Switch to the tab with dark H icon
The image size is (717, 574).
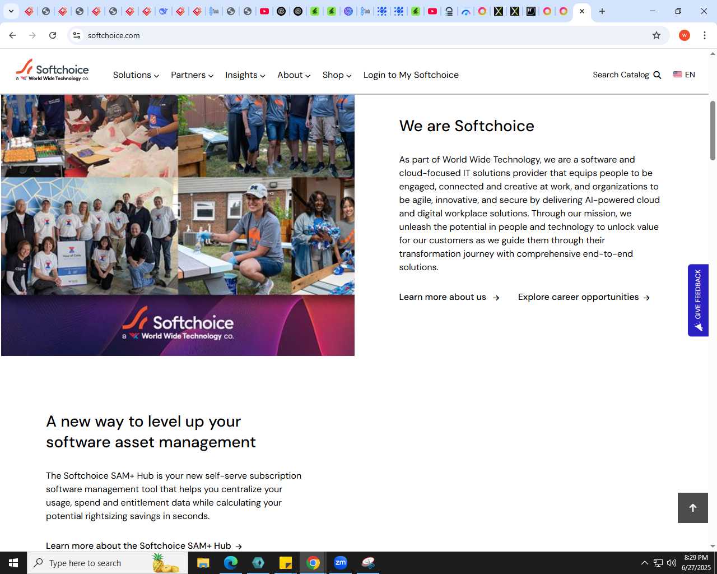point(530,11)
